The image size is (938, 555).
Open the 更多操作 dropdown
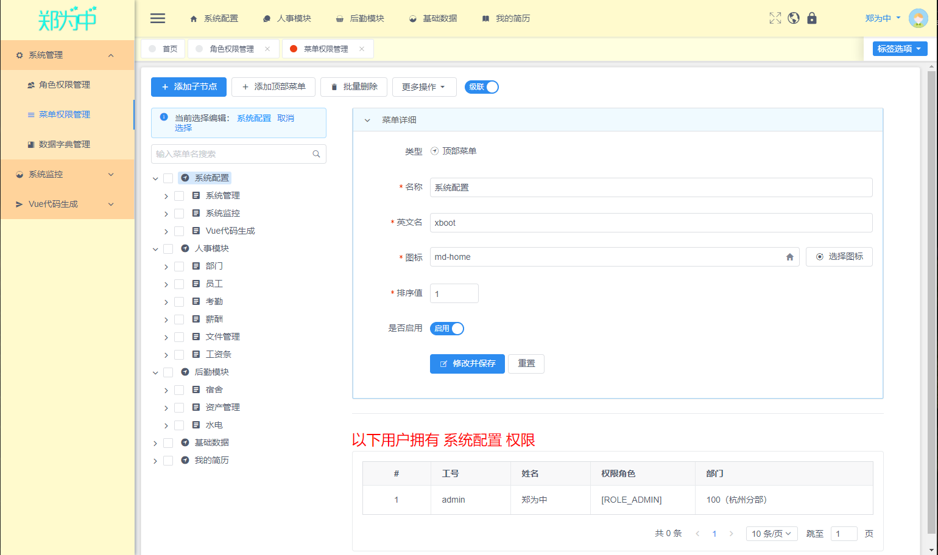(x=425, y=86)
